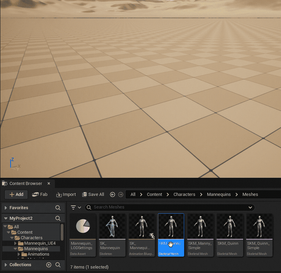281x273 pixels.
Task: Search within the Favorites section
Action: [x=58, y=208]
